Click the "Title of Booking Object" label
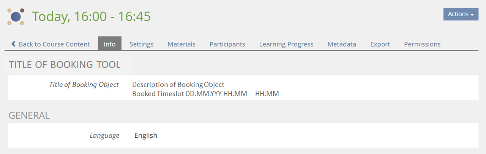 pos(84,85)
